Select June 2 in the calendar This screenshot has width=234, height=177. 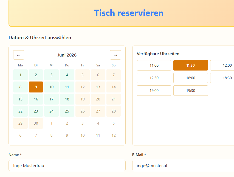(36, 75)
